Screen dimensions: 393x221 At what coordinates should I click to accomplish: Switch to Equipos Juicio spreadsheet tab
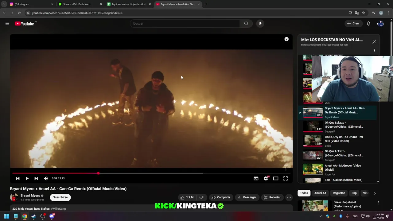point(129,4)
